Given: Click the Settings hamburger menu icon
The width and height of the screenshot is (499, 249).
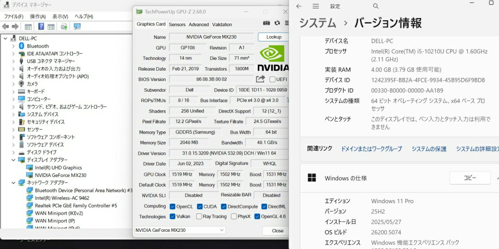Looking at the screenshot, I should [x=316, y=6].
